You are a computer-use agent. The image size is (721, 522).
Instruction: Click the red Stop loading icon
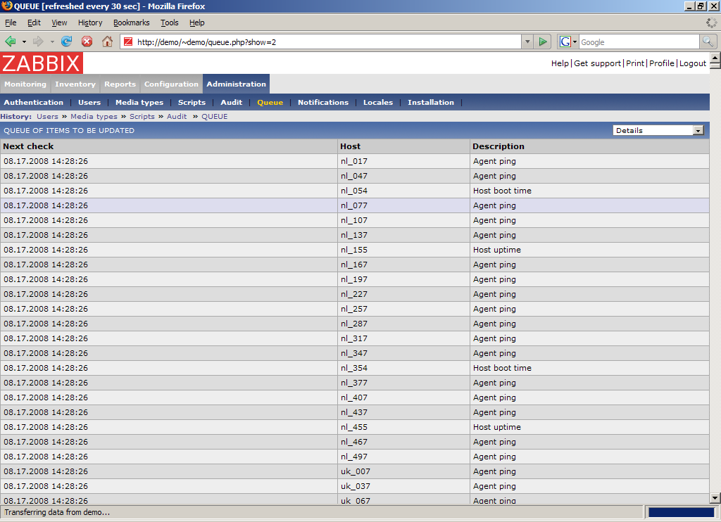87,42
